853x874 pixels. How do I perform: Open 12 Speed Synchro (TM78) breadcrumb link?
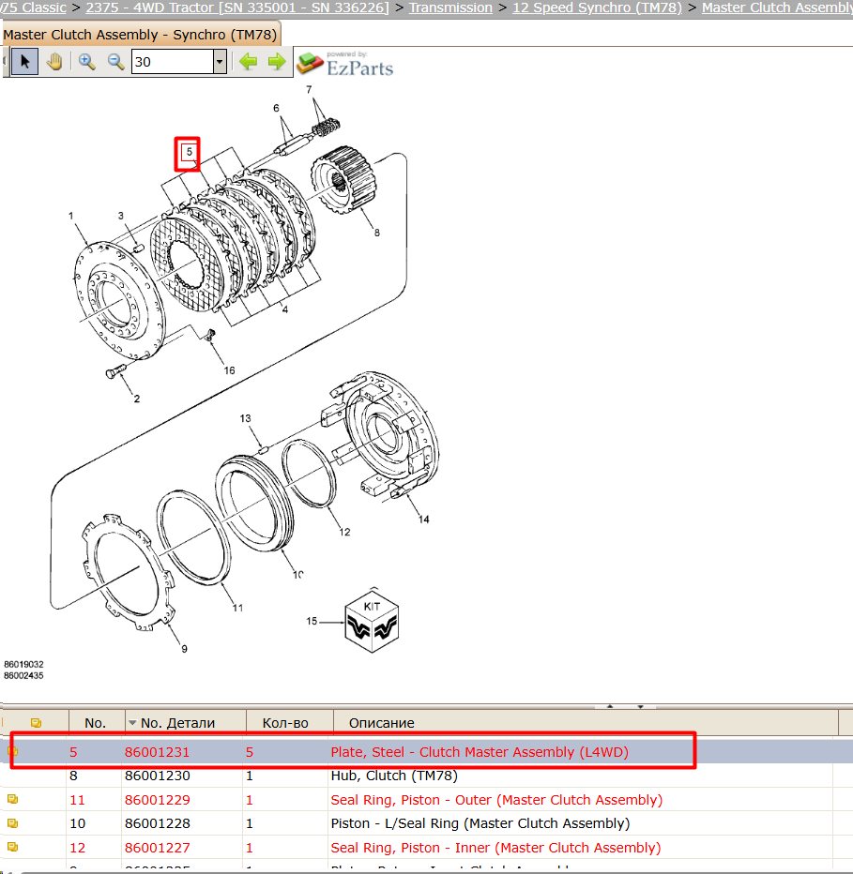pyautogui.click(x=598, y=8)
